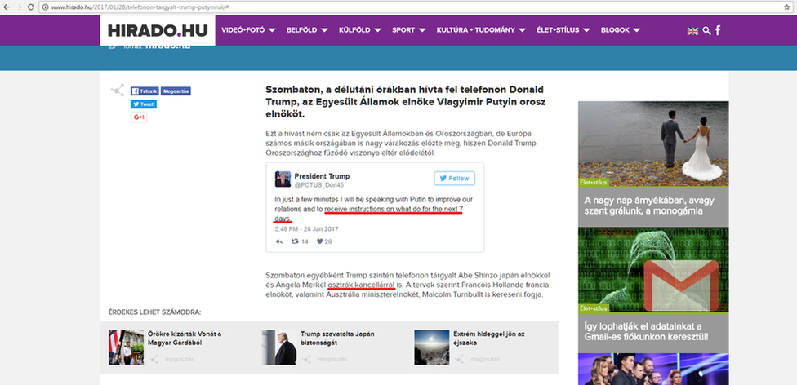Open the BELFÖLD menu

(x=302, y=30)
